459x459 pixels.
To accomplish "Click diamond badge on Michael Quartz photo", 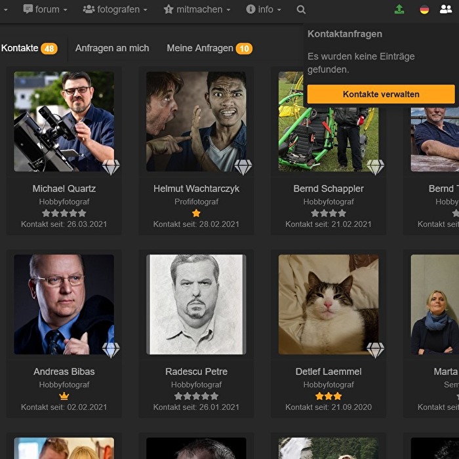I will point(111,167).
